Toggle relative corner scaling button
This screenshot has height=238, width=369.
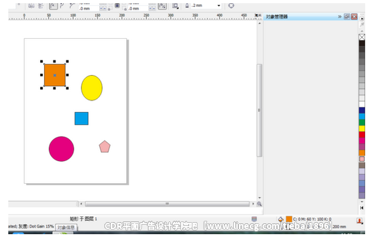click(162, 6)
